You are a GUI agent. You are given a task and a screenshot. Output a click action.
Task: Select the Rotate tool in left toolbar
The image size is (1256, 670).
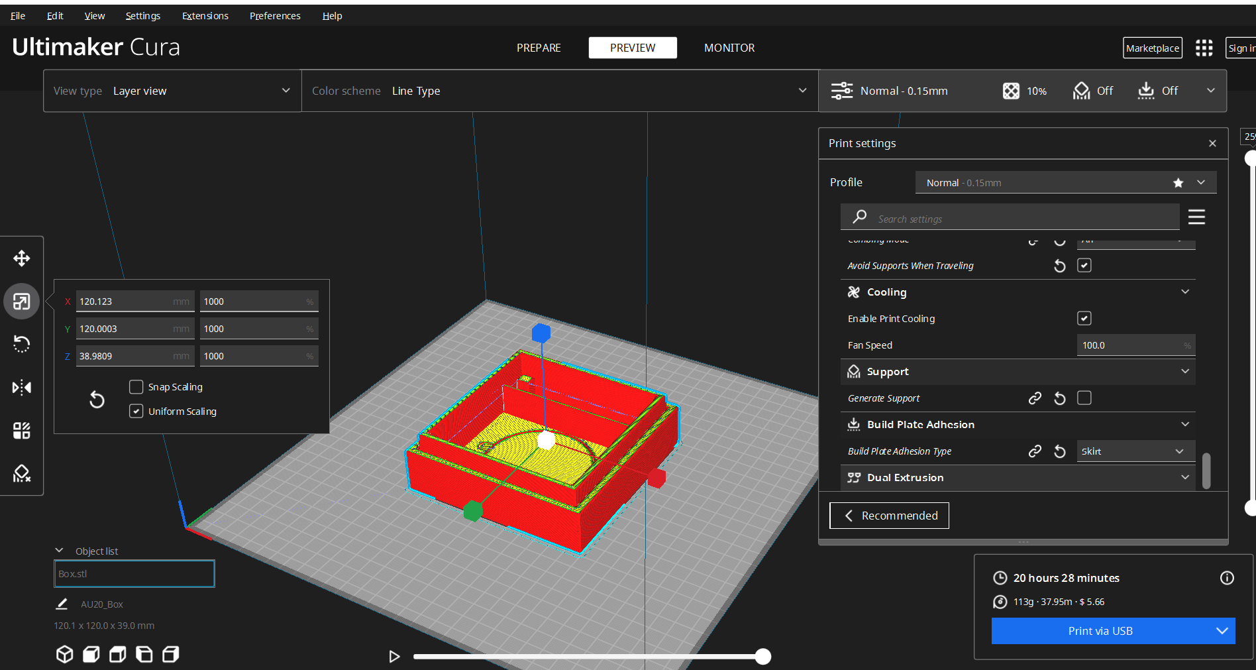pyautogui.click(x=22, y=344)
